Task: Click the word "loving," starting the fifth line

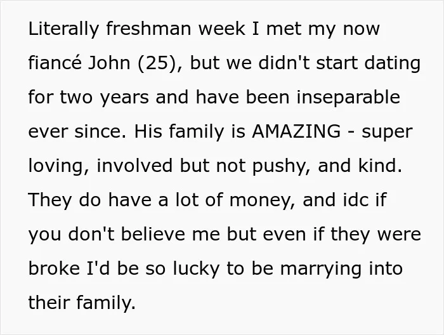Action: click(59, 166)
